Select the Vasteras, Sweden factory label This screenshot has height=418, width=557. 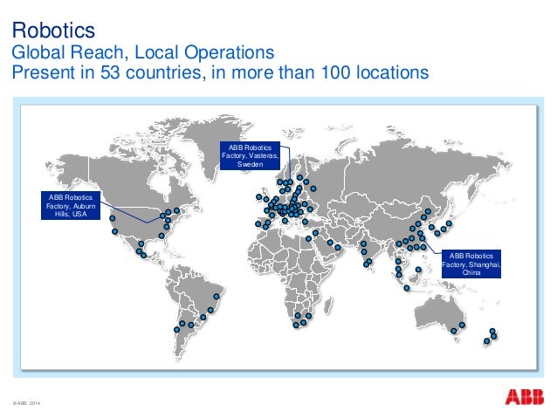coord(250,155)
